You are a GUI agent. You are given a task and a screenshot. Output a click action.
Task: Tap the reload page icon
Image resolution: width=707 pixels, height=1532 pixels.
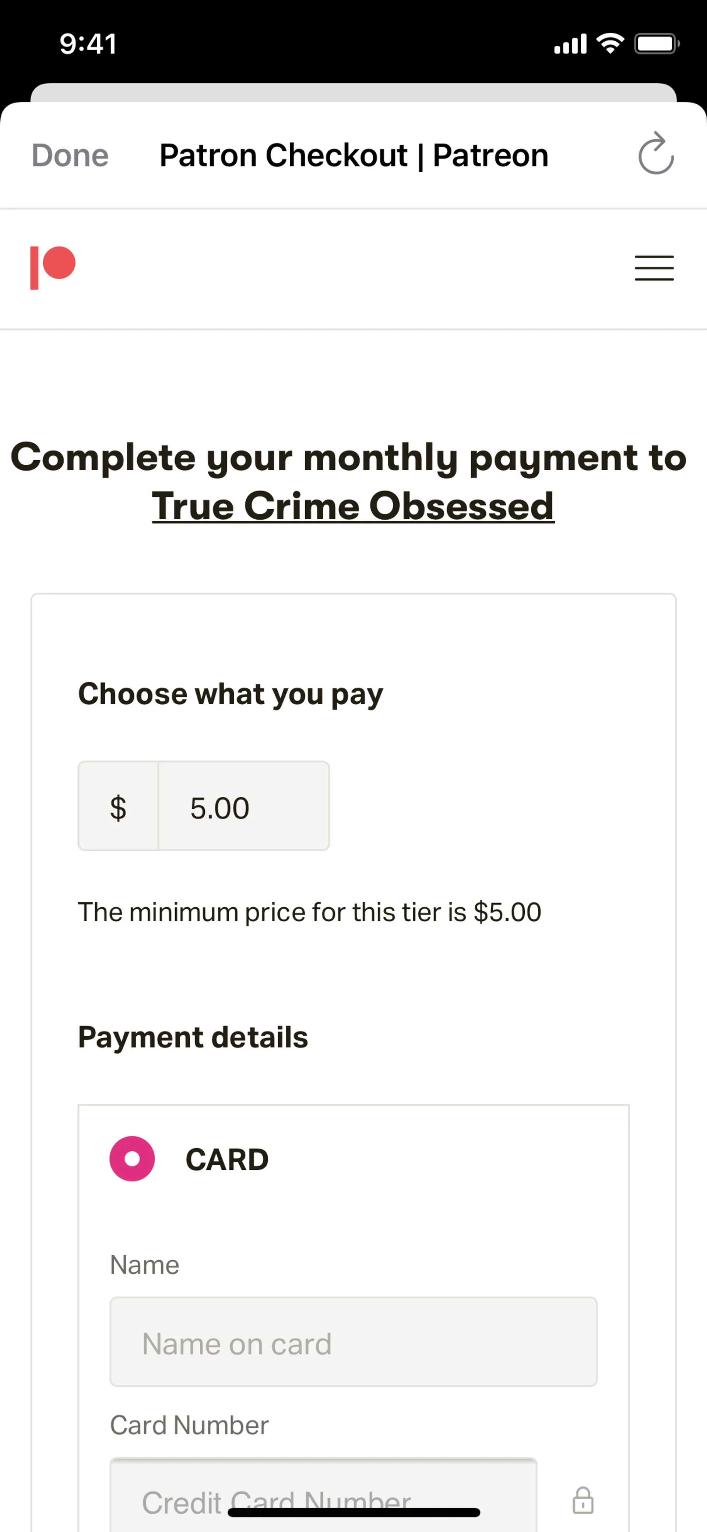click(x=655, y=155)
